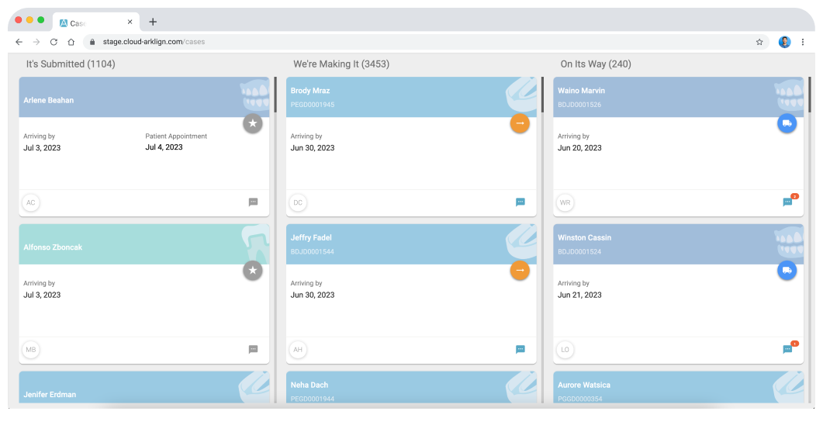Screen dimensions: 823x432
Task: Click star icon on Arlene Beahan card
Action: tap(252, 123)
